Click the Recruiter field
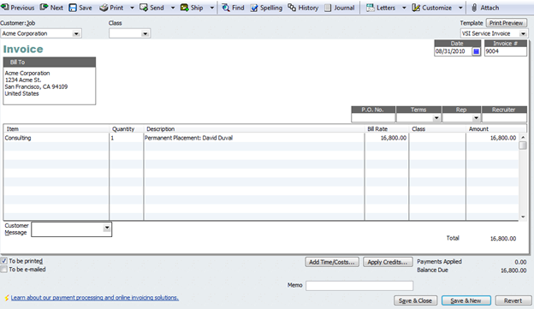The image size is (534, 309). [504, 118]
